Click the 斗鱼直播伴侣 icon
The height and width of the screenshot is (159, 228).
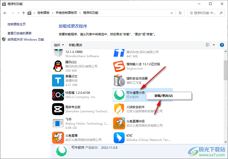[119, 123]
